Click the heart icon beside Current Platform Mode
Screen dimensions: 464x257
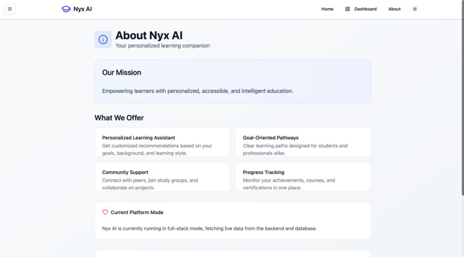tap(105, 212)
